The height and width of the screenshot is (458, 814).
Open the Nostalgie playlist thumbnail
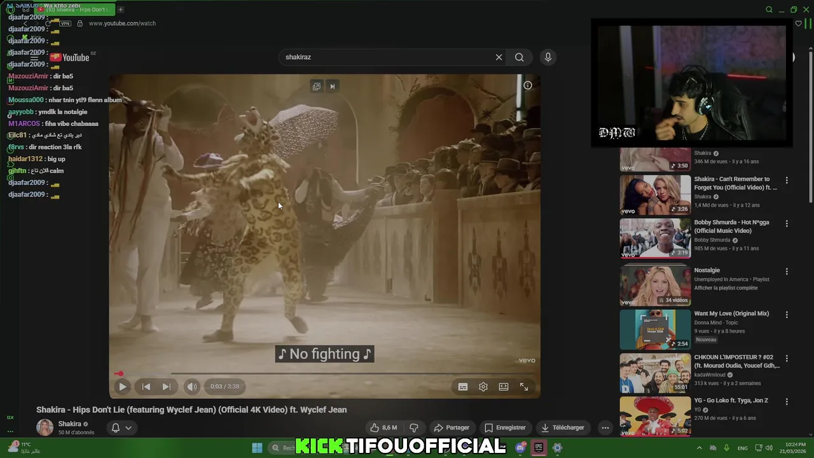[x=655, y=285]
